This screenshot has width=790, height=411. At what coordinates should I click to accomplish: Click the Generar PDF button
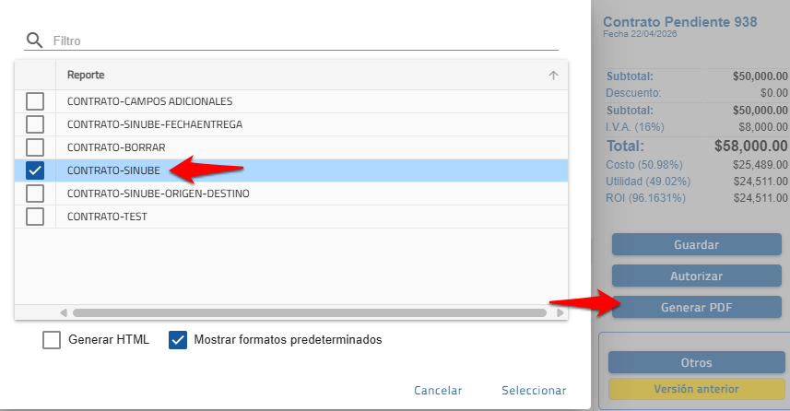(696, 307)
